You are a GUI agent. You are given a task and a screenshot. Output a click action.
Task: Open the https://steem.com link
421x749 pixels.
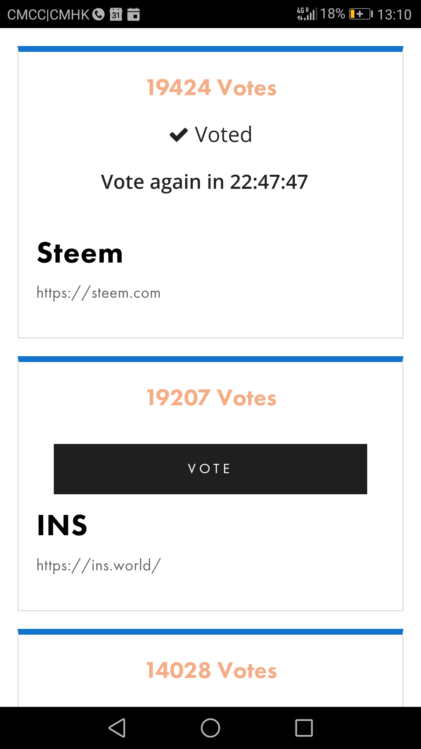pos(99,293)
